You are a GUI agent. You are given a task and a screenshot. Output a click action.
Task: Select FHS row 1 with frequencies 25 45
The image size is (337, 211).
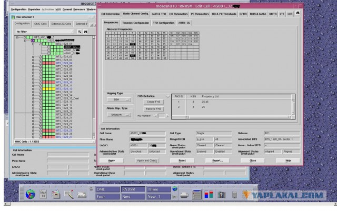(232, 102)
